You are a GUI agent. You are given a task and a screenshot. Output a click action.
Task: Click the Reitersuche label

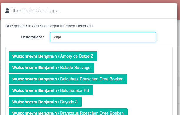[32, 37]
